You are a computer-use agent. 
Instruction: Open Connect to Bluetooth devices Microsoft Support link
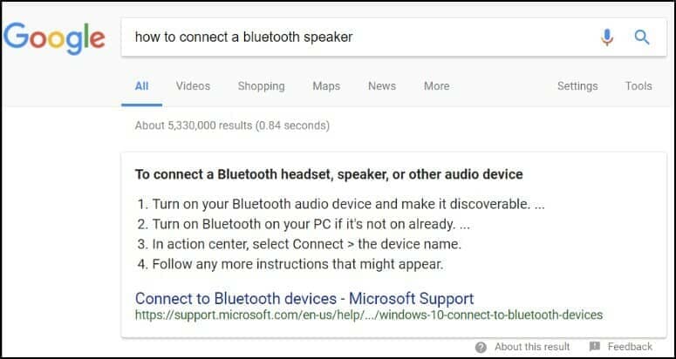304,298
